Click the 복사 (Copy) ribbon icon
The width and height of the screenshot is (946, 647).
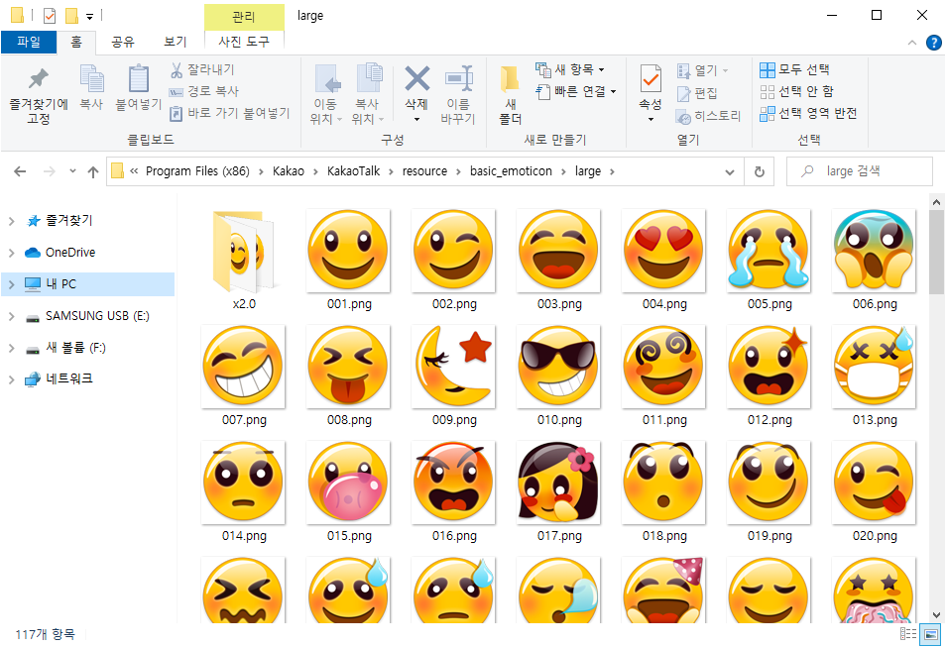[x=91, y=87]
